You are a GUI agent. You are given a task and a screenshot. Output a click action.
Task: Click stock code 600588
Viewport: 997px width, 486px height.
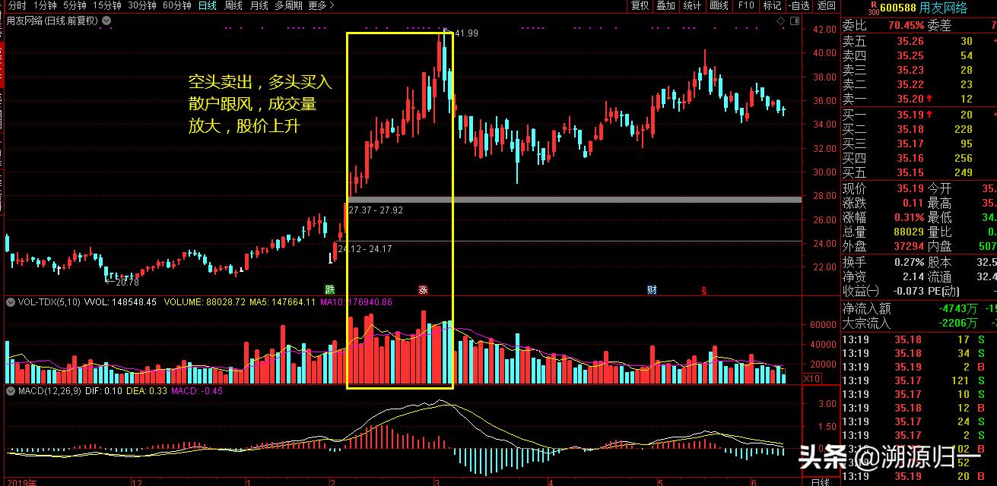click(x=899, y=8)
